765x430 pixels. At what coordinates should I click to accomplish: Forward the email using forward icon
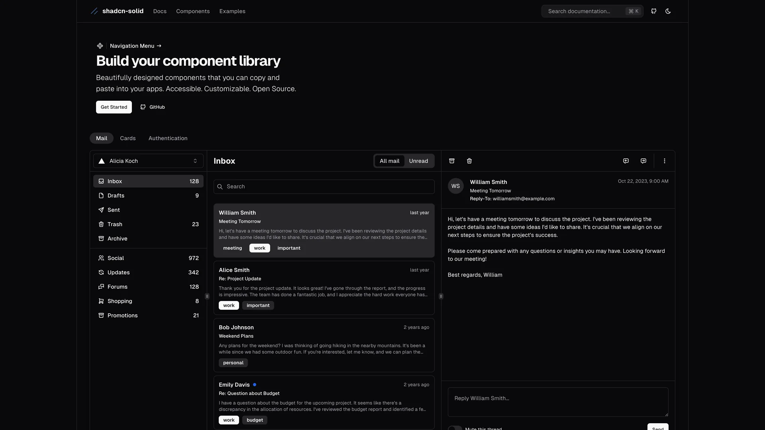(643, 161)
